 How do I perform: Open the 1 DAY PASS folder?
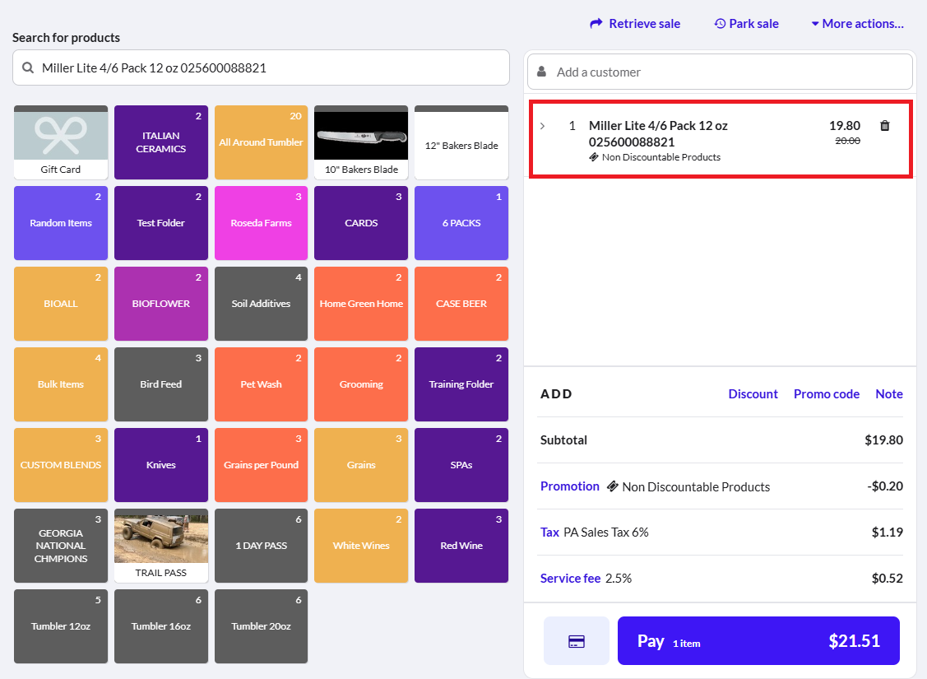coord(261,546)
